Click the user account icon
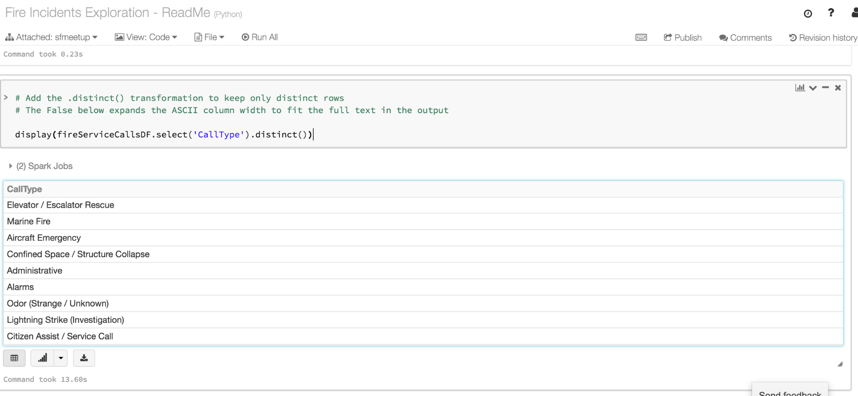This screenshot has height=396, width=858. [854, 13]
